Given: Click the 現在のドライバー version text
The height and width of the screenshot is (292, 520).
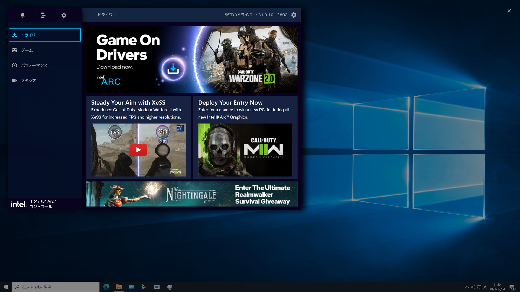Looking at the screenshot, I should 256,15.
